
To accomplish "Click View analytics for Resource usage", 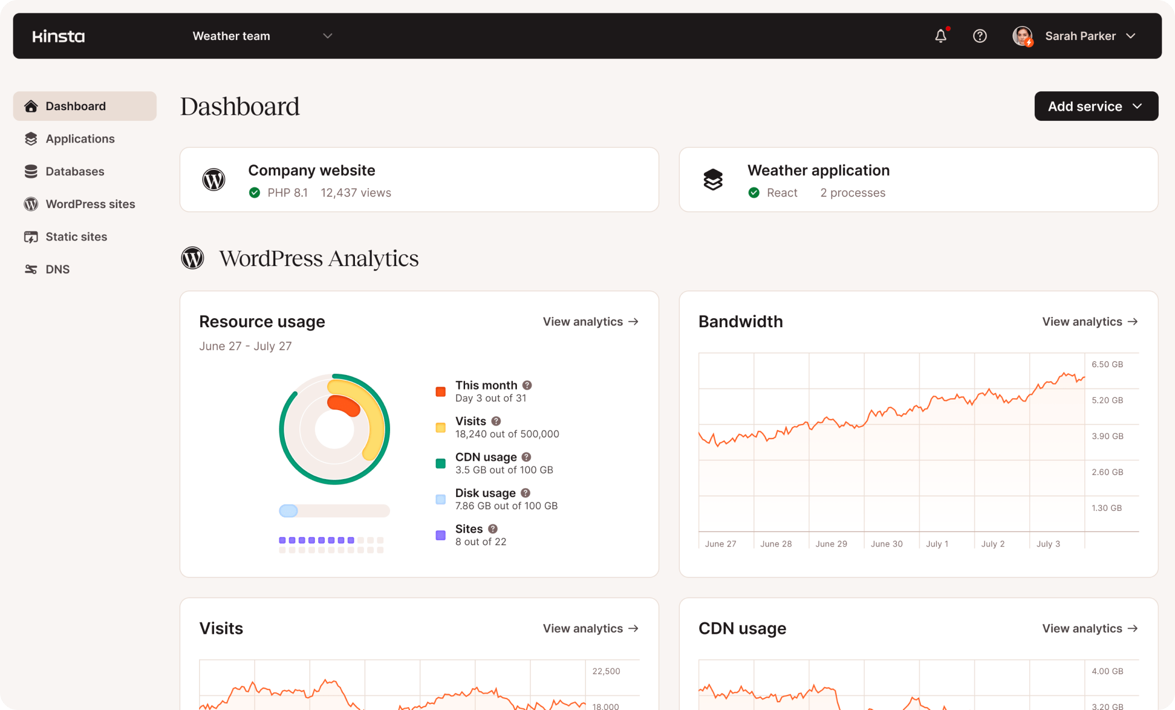I will pyautogui.click(x=591, y=321).
